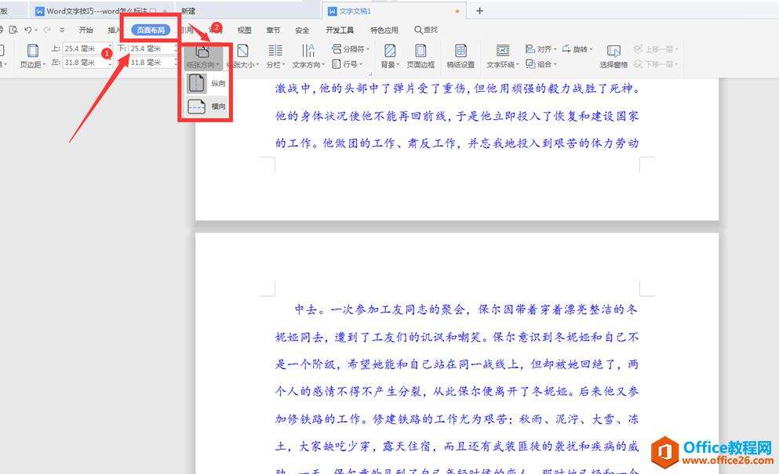Click the 页面边框 page borders icon

[x=421, y=56]
